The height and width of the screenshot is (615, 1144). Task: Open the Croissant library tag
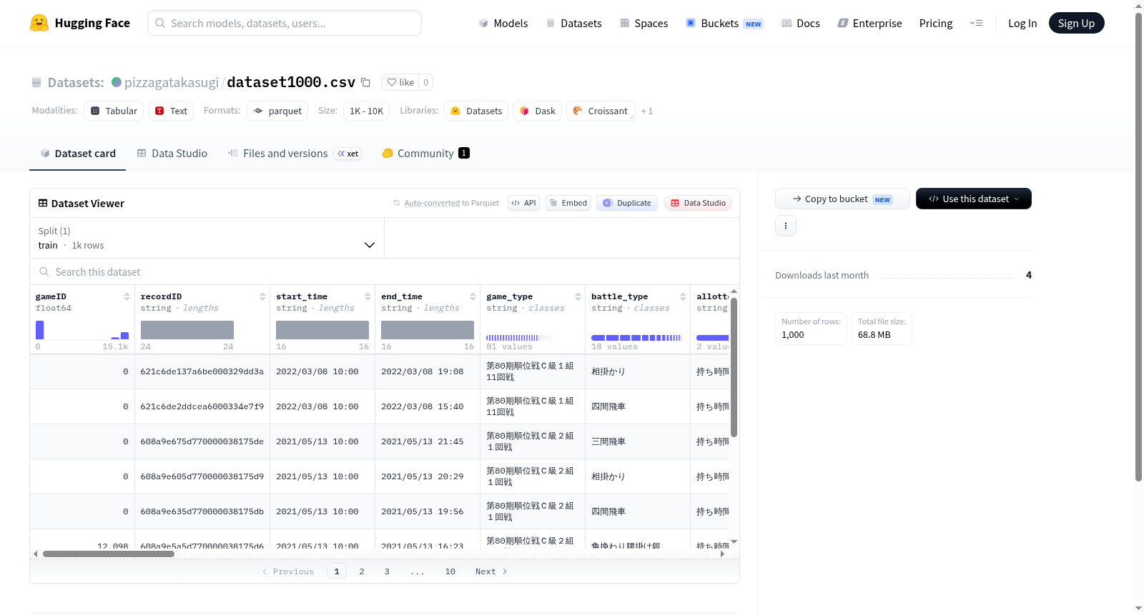(601, 111)
